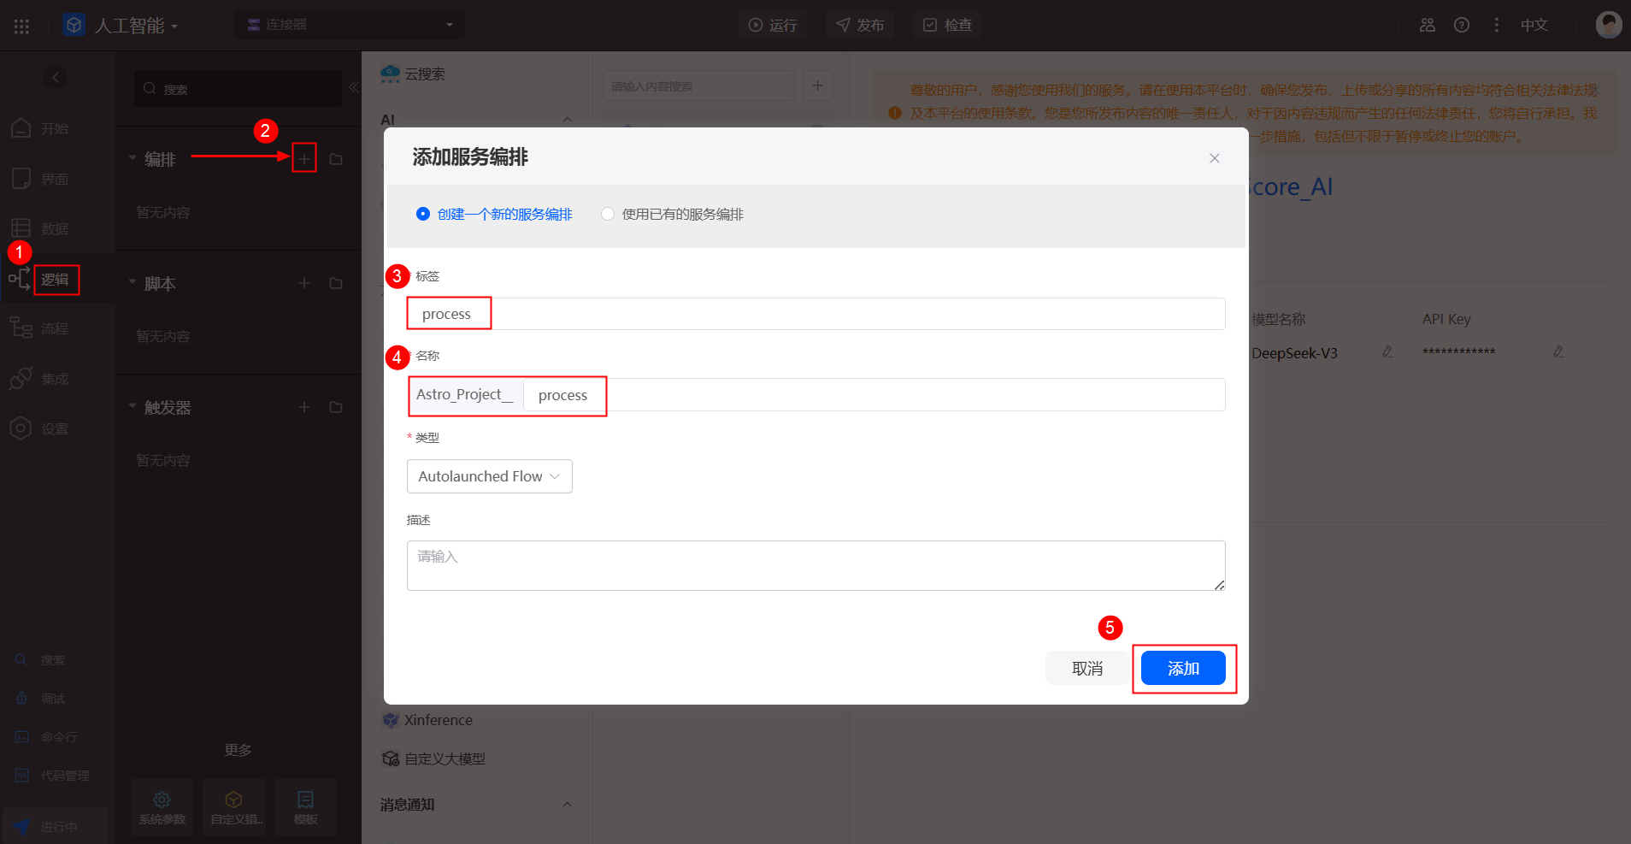Click the 检查 check button

(x=947, y=25)
